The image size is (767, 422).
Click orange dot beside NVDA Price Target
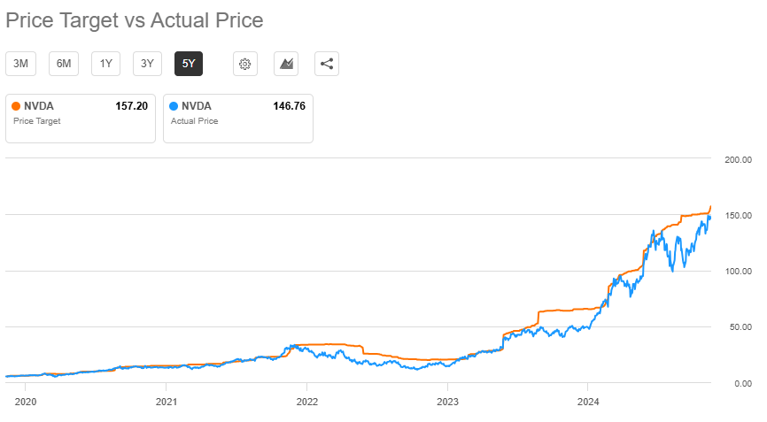(x=16, y=106)
